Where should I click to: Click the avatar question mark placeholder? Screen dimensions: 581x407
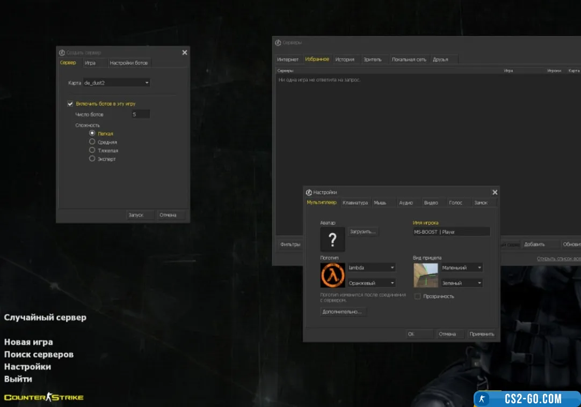pos(332,239)
